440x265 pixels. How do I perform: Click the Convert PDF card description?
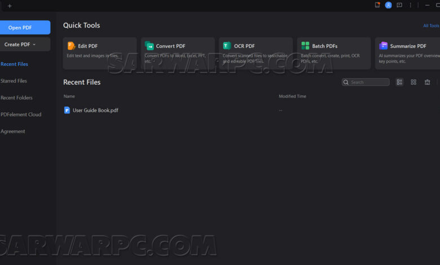coord(175,58)
